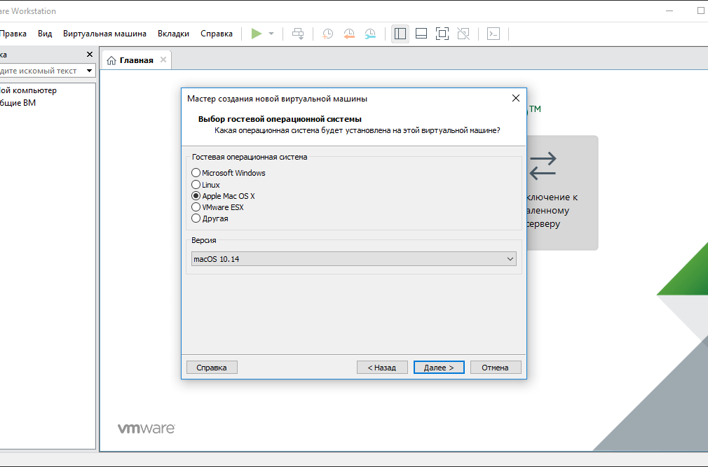Open the Вид menu

pyautogui.click(x=45, y=34)
